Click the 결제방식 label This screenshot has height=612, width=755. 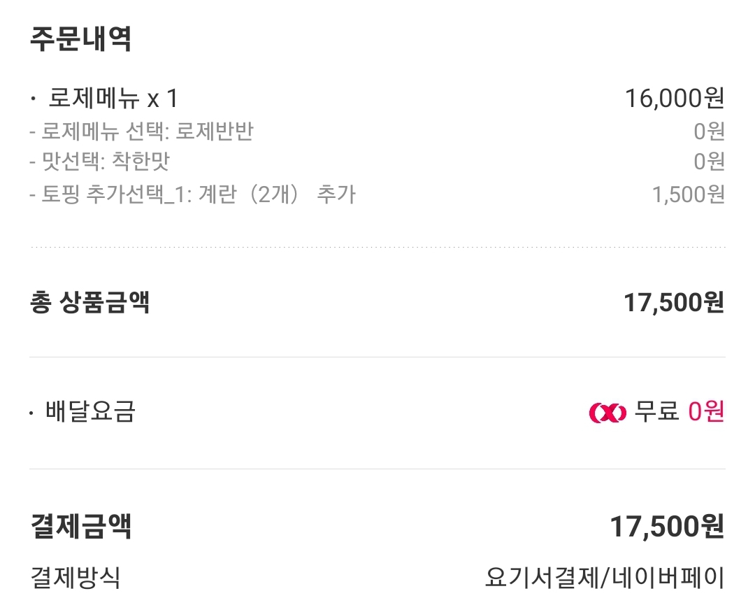(x=75, y=577)
